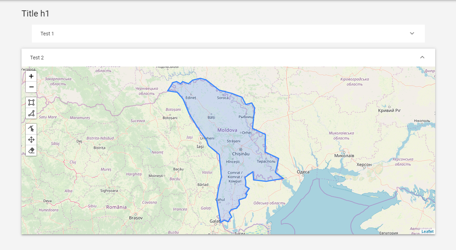The height and width of the screenshot is (250, 456).
Task: Click the Title h1 heading
Action: pyautogui.click(x=35, y=14)
